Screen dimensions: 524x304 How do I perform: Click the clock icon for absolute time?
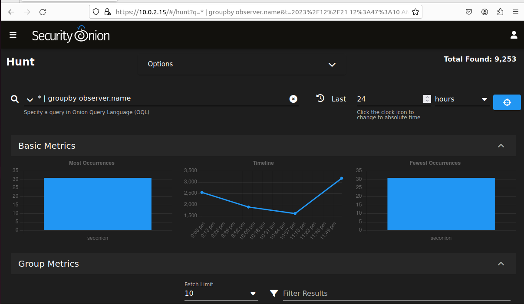320,98
